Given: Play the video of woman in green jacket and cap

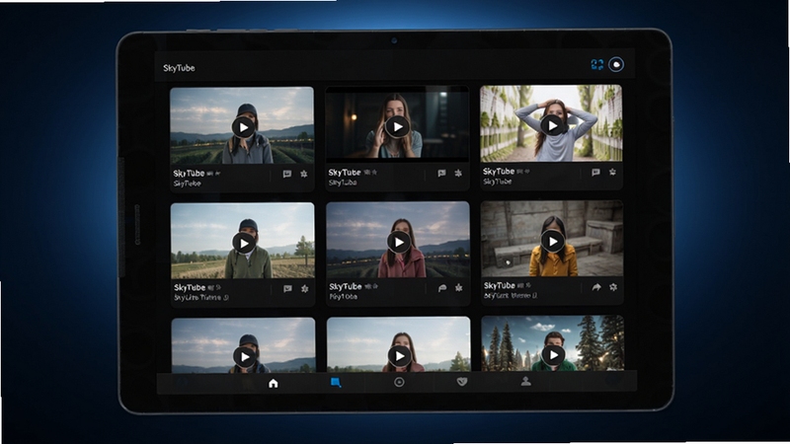Looking at the screenshot, I should click(244, 244).
